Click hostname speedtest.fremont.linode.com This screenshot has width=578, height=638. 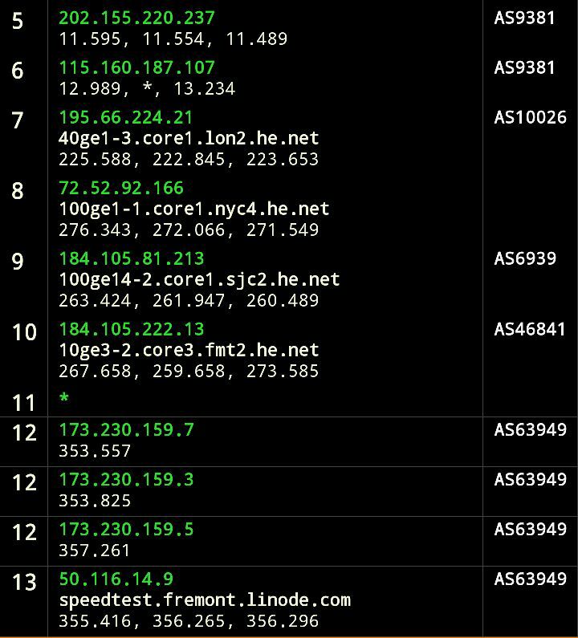click(205, 600)
